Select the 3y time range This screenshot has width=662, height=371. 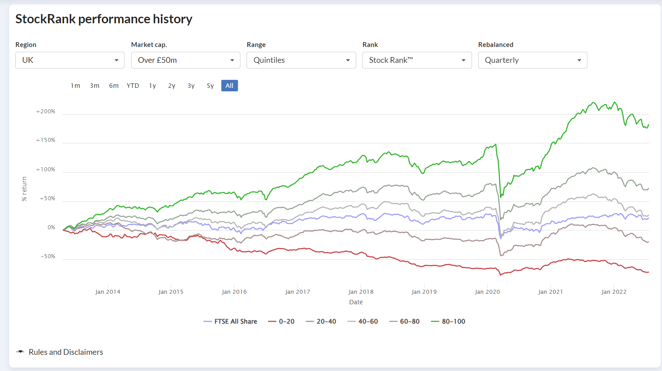[x=191, y=86]
